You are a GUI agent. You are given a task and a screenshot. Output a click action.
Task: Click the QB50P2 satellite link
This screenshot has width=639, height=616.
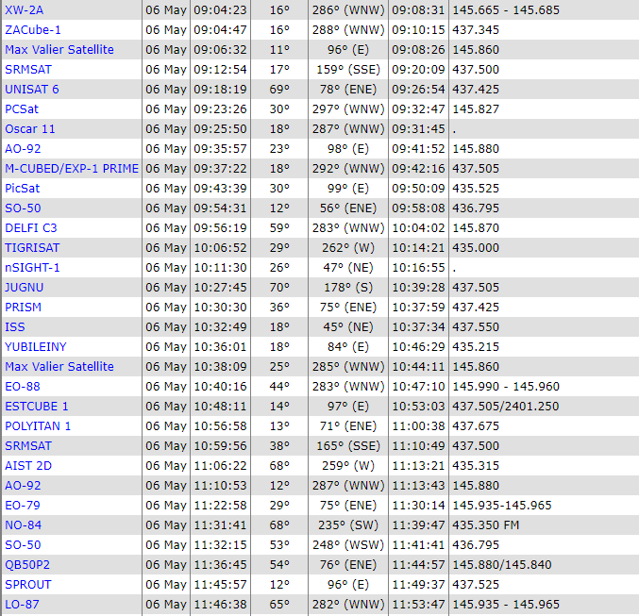[27, 565]
